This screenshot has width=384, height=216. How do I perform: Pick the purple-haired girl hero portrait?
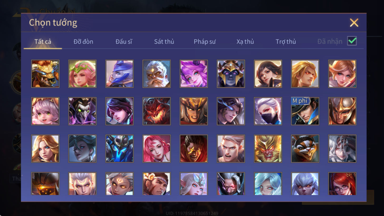(x=194, y=74)
